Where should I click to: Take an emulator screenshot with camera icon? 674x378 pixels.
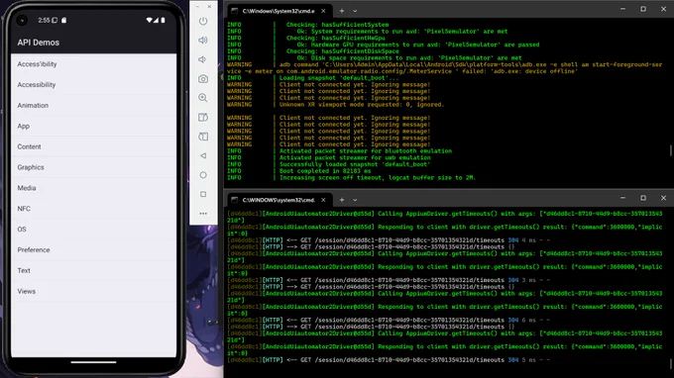pos(203,79)
